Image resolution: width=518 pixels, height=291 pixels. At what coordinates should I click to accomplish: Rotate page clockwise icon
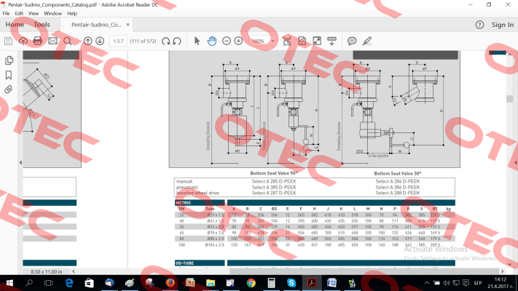[166, 41]
